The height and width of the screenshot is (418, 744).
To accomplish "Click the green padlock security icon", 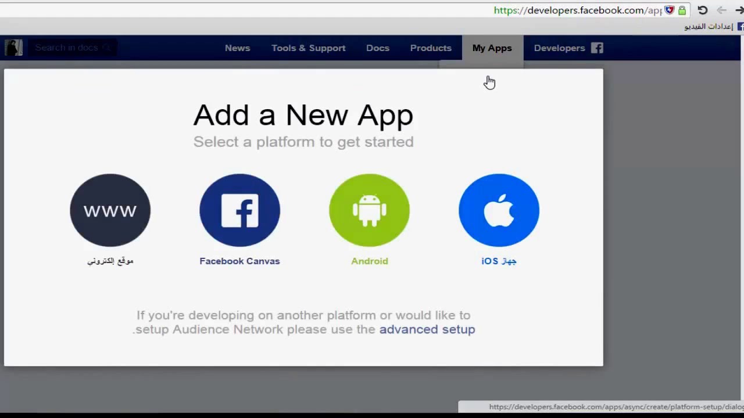I will tap(682, 10).
